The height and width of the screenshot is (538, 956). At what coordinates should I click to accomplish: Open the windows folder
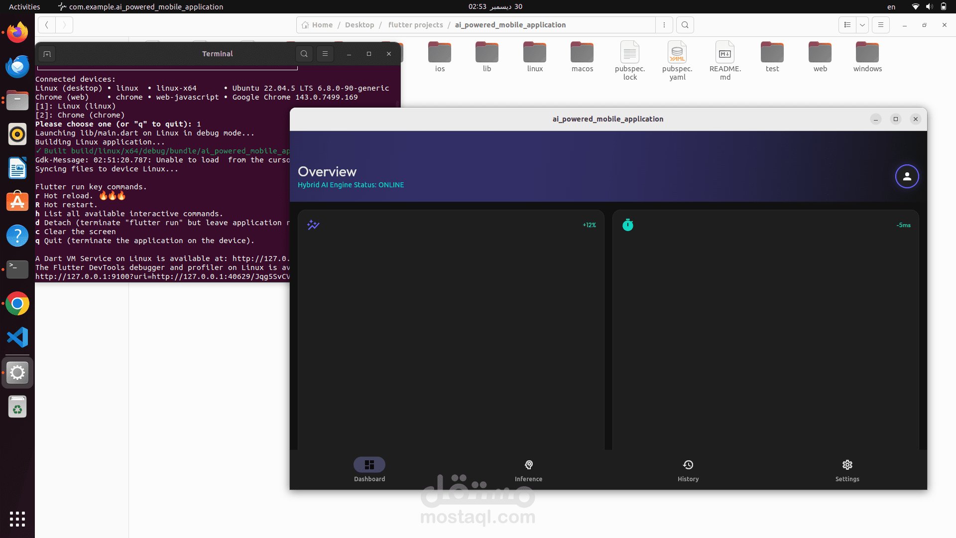point(867,57)
